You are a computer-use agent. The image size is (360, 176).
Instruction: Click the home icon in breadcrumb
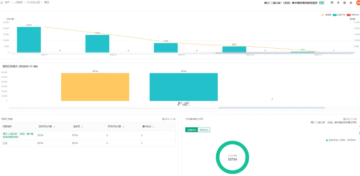pyautogui.click(x=2, y=2)
